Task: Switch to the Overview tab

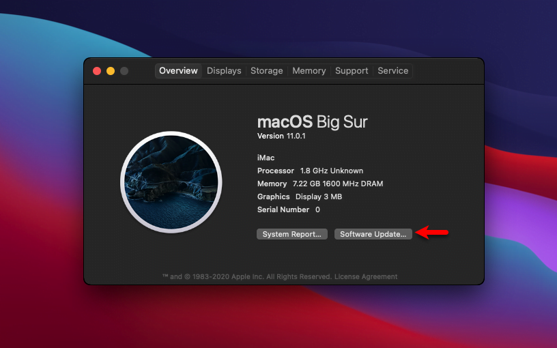Action: 178,71
